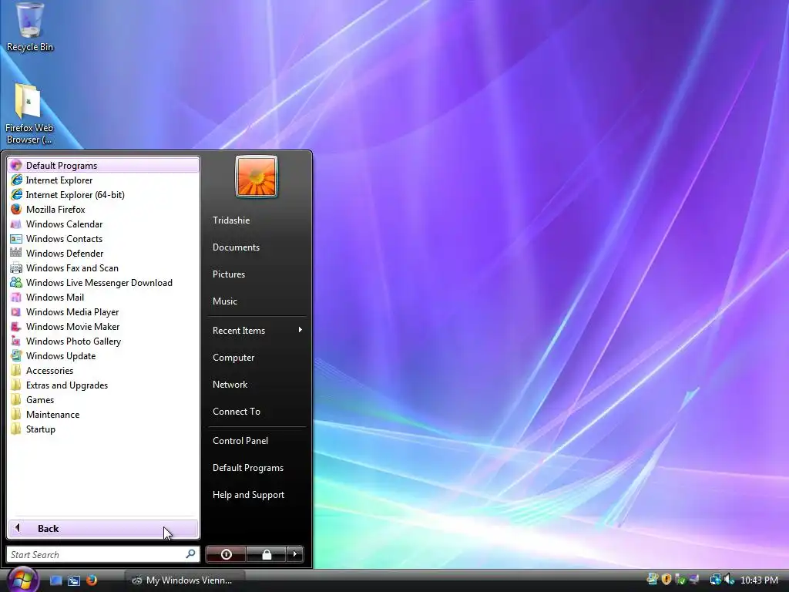Expand the Startup folder

point(103,429)
